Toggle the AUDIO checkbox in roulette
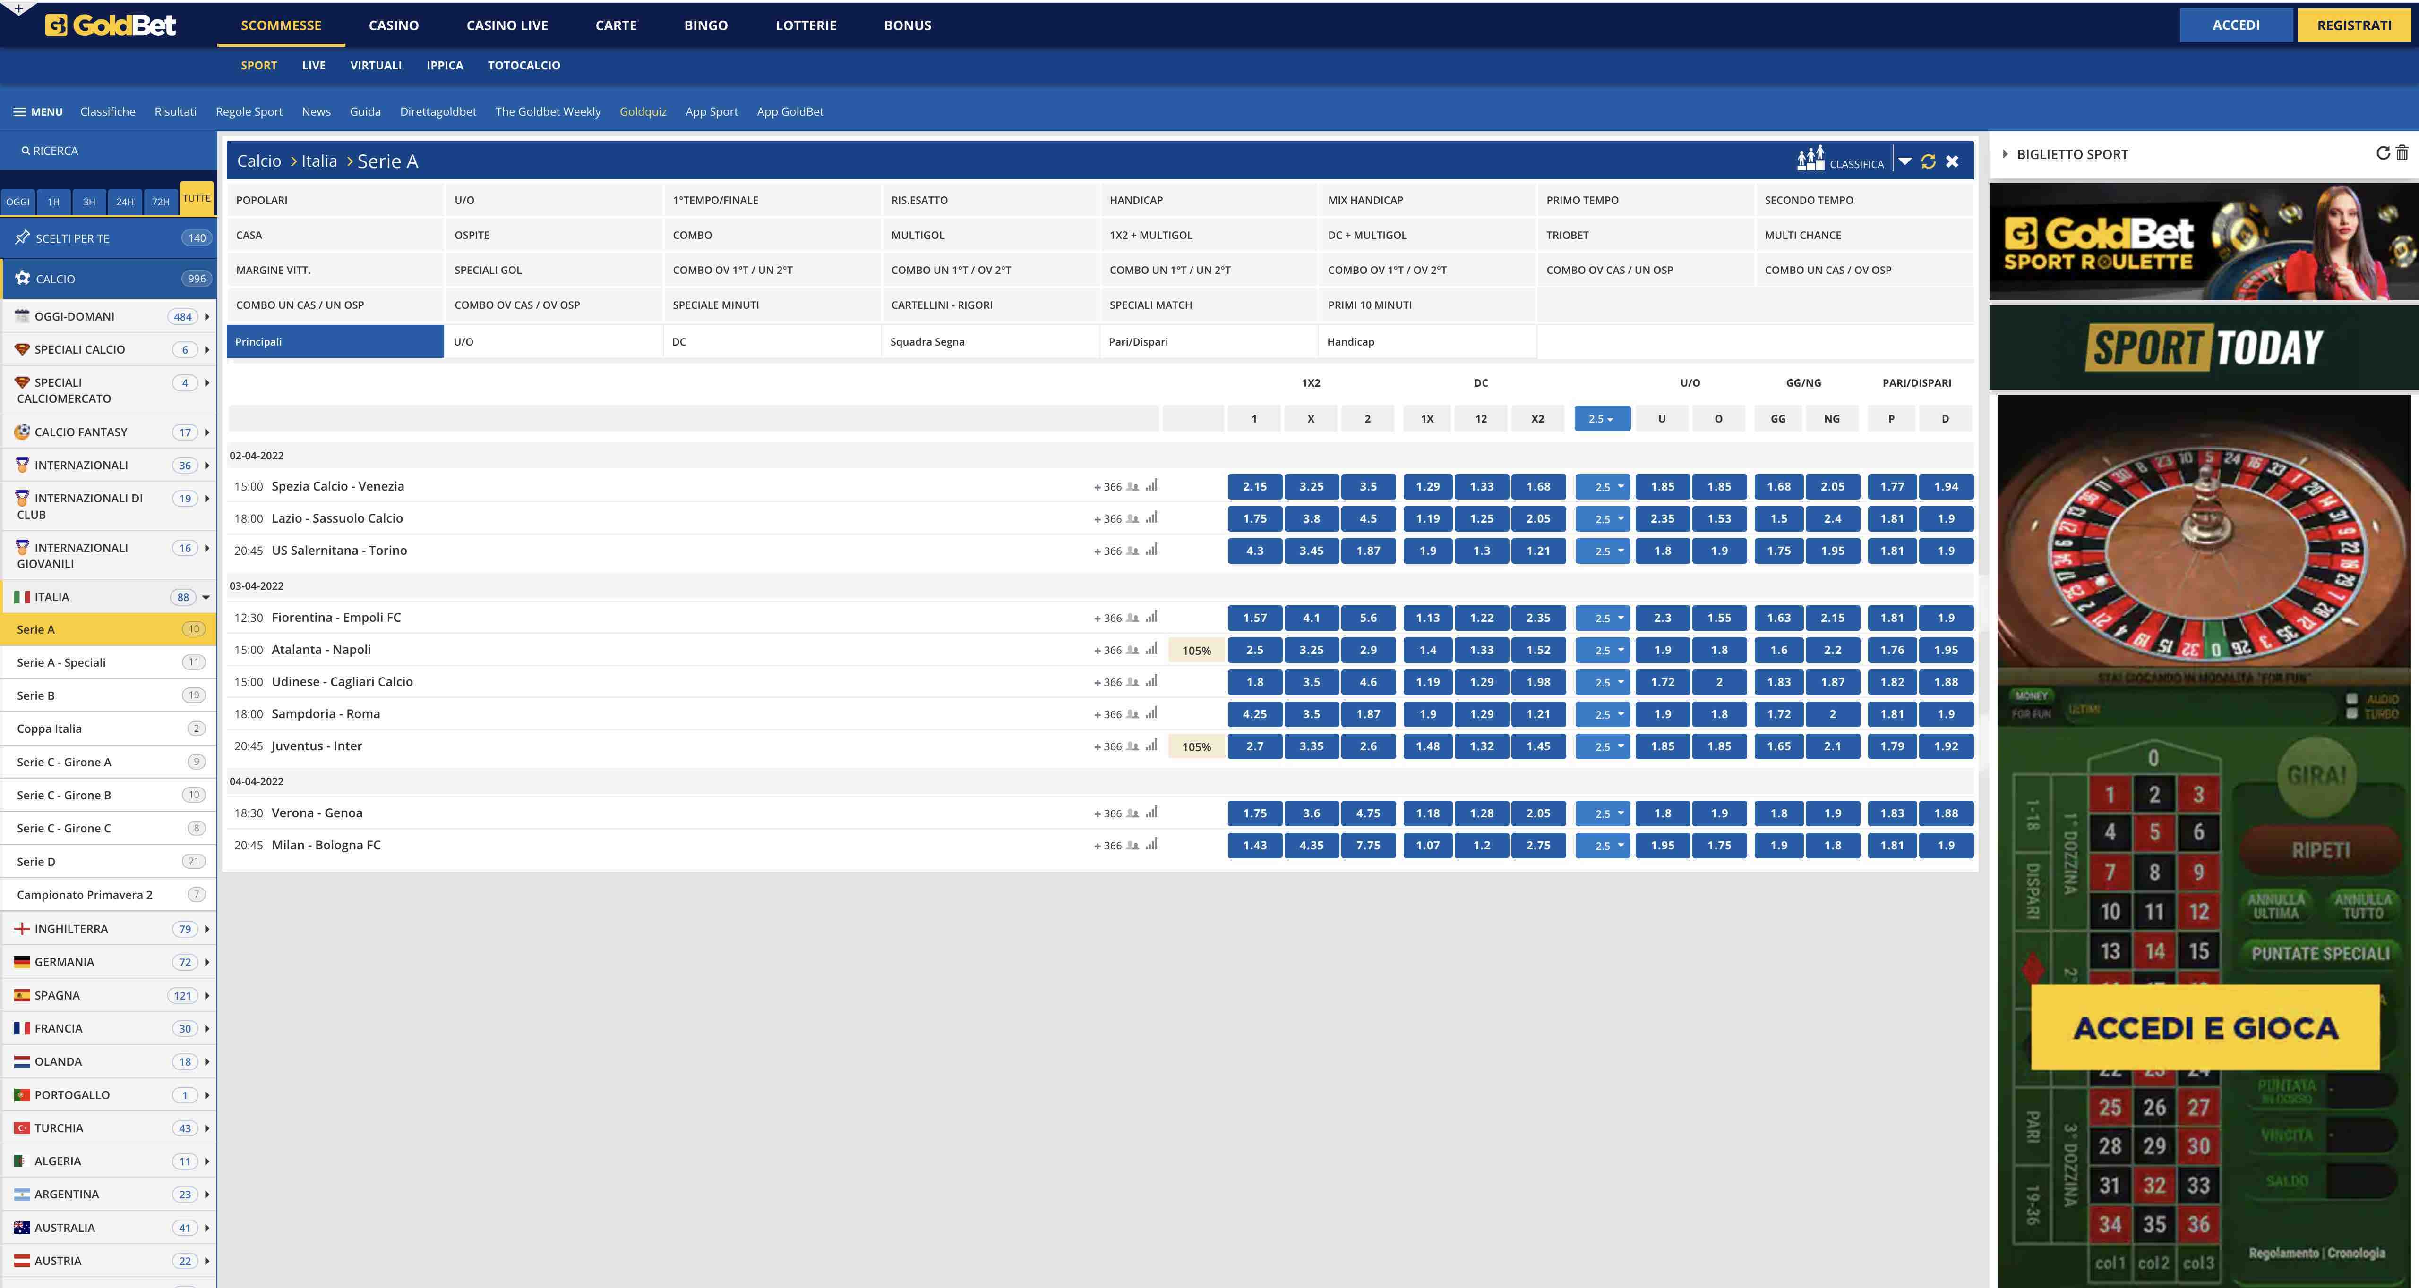Image resolution: width=2419 pixels, height=1288 pixels. click(2351, 699)
